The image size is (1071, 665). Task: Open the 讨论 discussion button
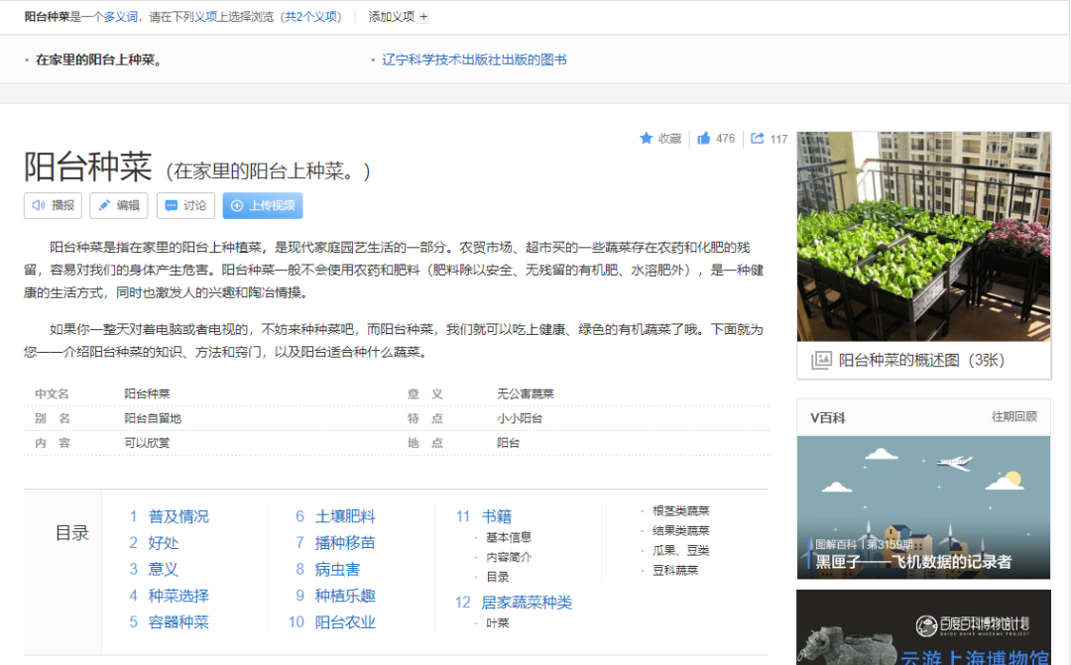184,205
